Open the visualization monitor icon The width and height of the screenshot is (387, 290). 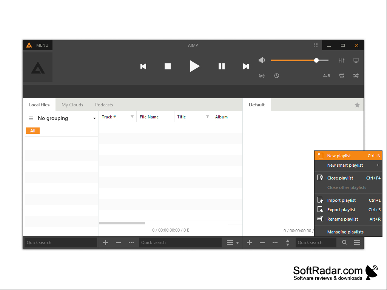coord(356,60)
